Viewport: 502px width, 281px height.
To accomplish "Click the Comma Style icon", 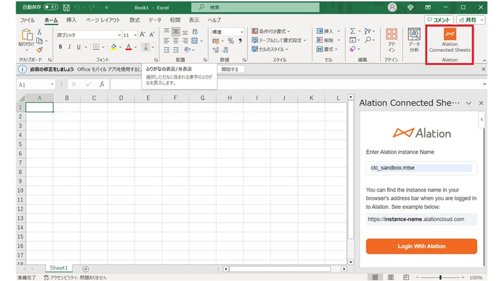I will tap(240, 41).
